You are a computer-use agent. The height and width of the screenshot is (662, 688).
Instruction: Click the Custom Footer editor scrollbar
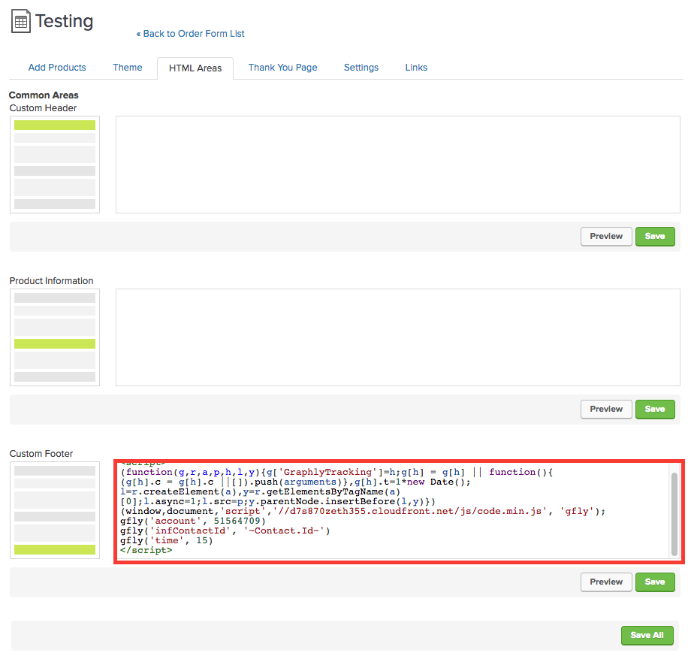(x=674, y=514)
